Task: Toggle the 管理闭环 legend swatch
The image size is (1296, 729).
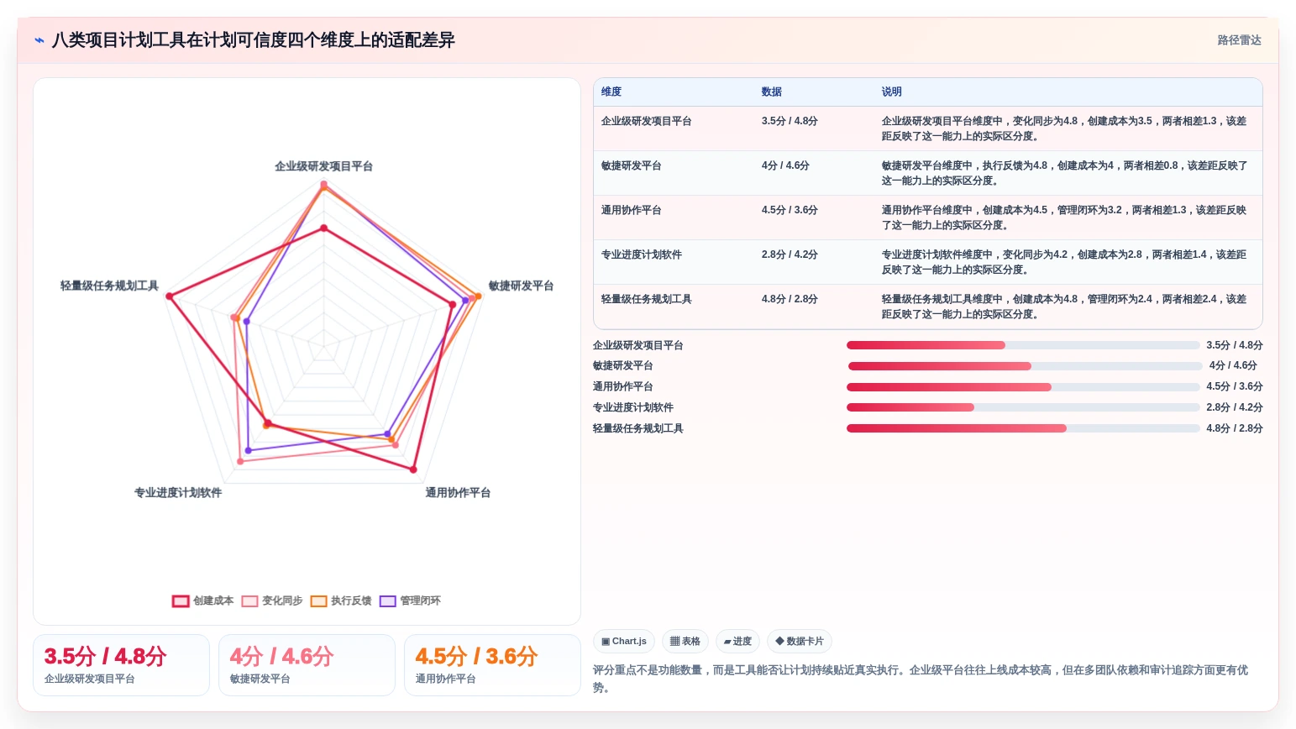Action: pyautogui.click(x=387, y=601)
